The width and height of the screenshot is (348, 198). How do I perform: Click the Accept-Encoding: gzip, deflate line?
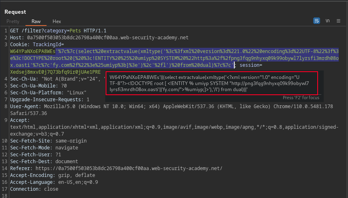(53, 175)
